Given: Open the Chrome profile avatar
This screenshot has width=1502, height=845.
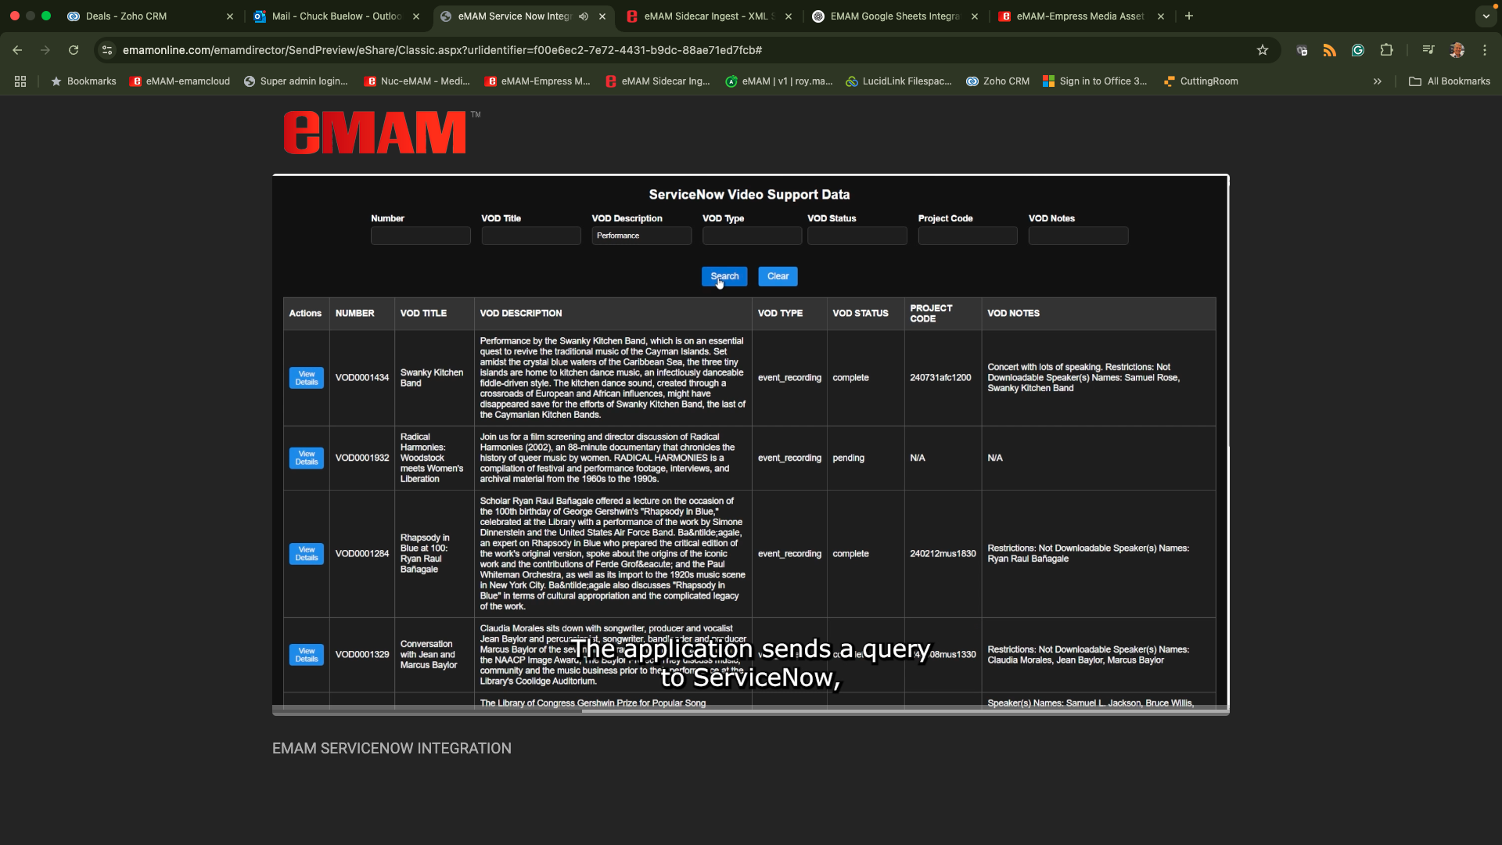Looking at the screenshot, I should coord(1457,50).
